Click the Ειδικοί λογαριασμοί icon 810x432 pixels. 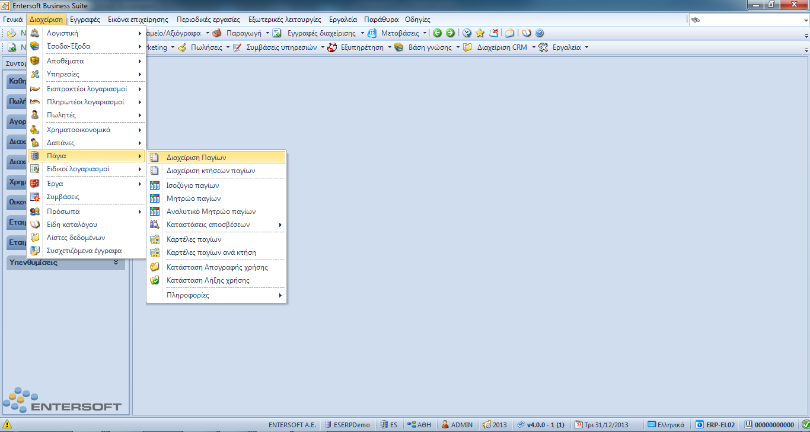[35, 169]
